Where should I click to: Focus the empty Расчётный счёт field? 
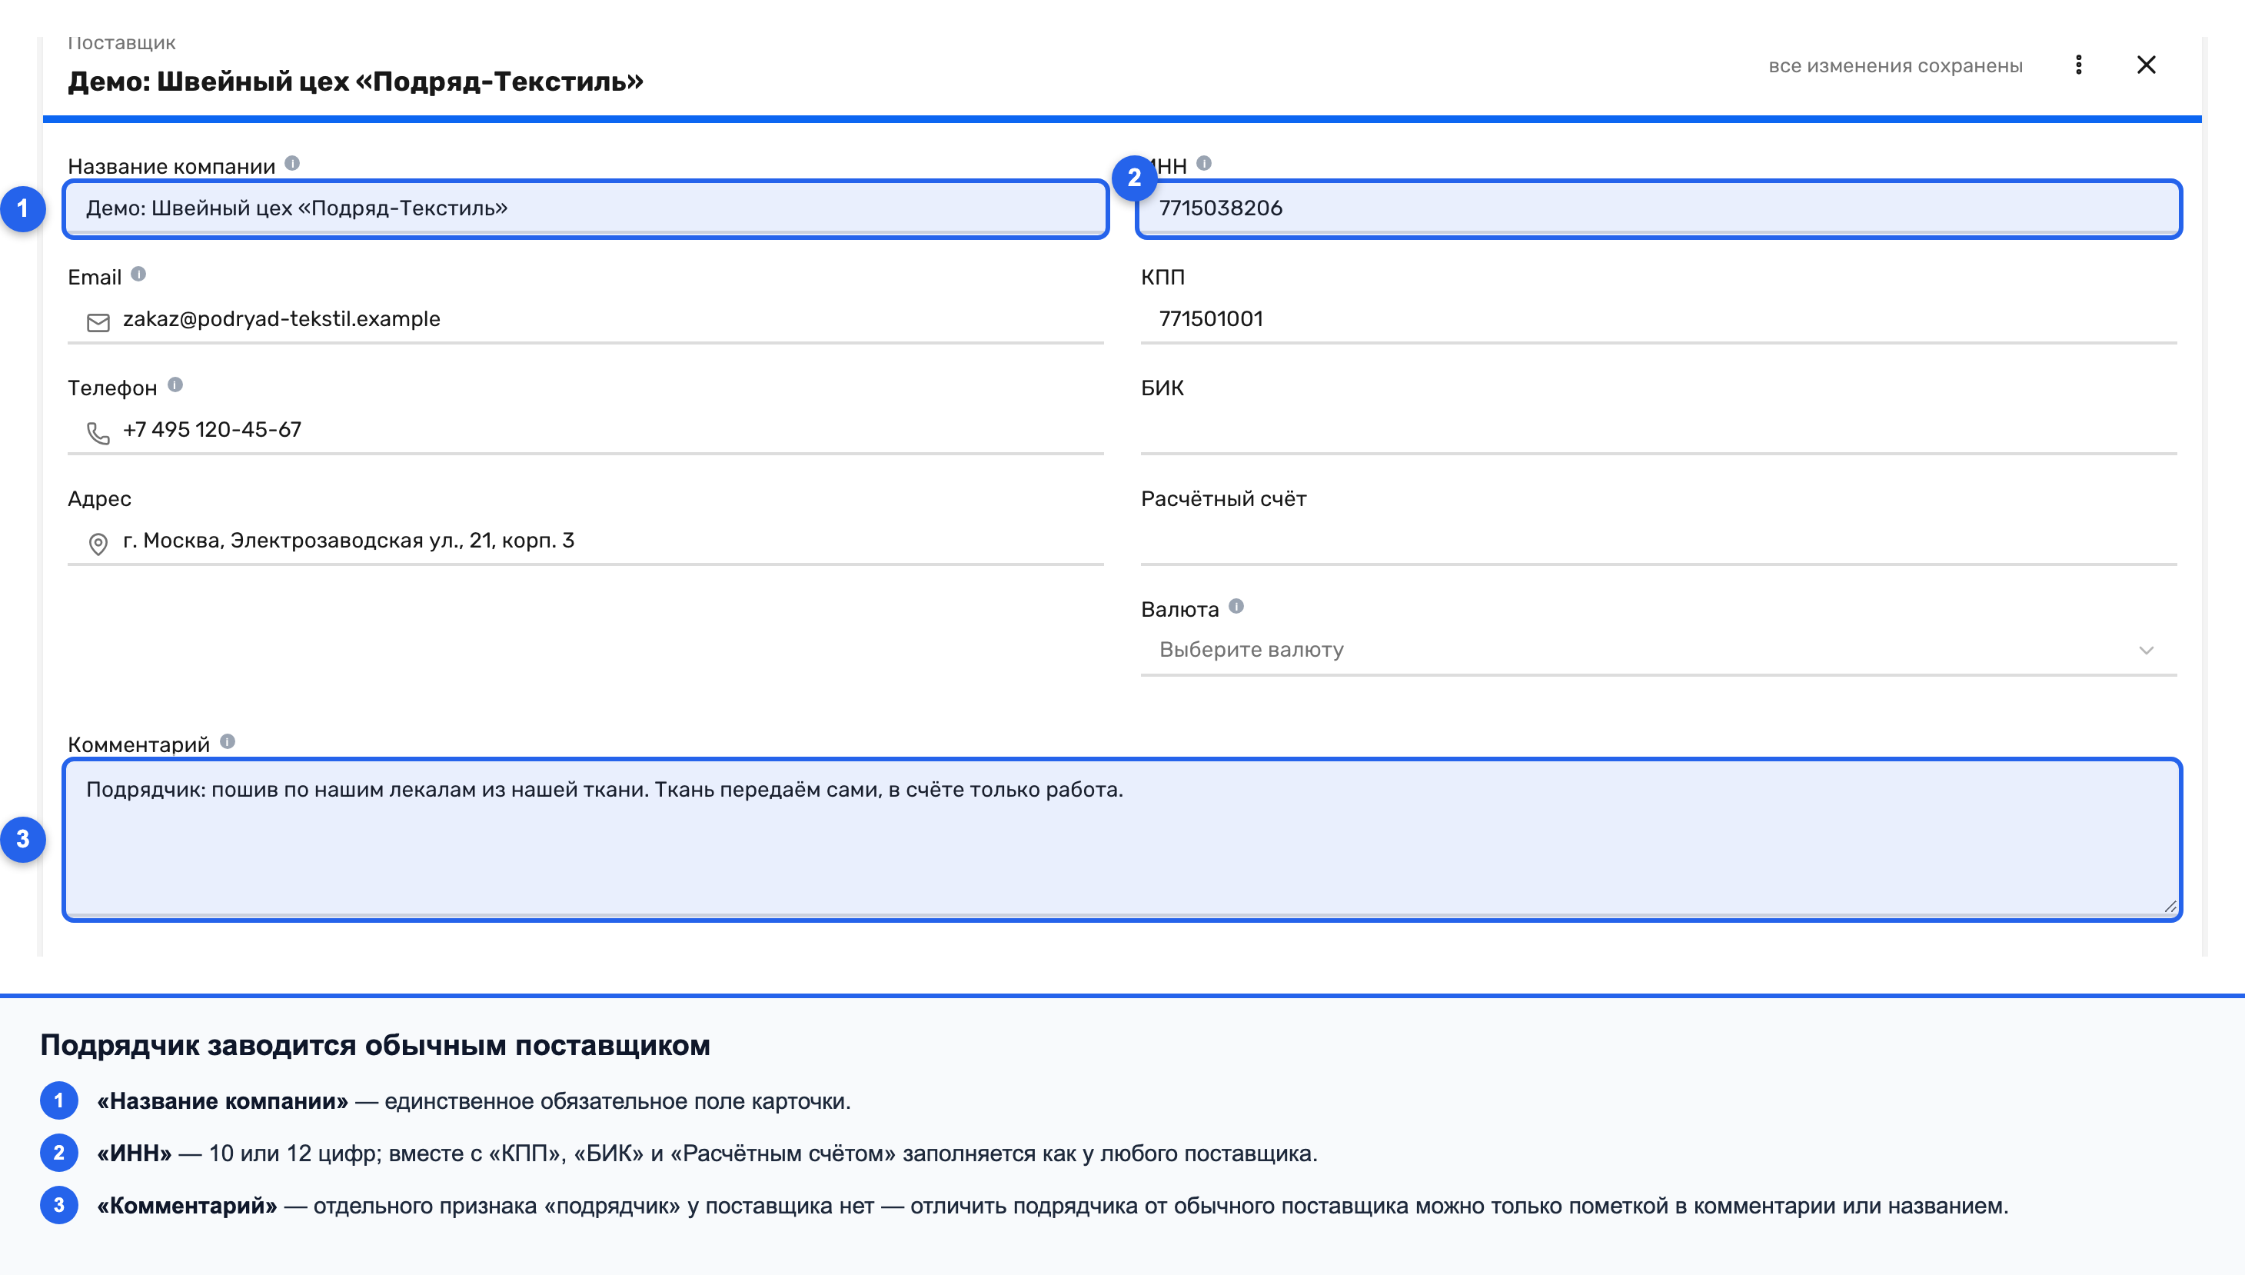click(x=1658, y=541)
